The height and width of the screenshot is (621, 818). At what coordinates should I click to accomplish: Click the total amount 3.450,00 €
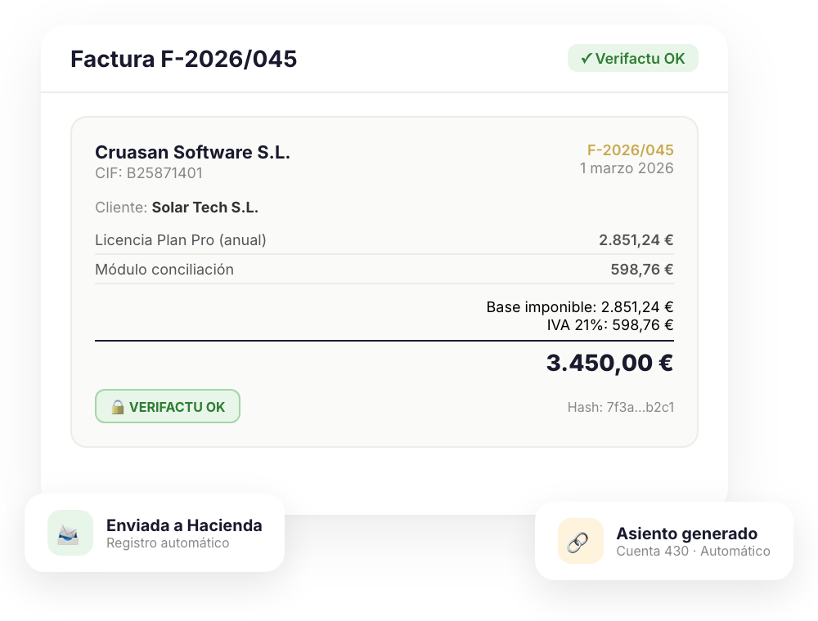[609, 362]
